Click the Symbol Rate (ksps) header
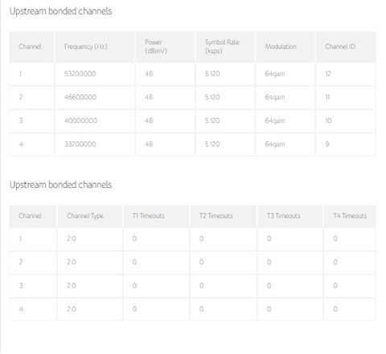 coord(222,47)
